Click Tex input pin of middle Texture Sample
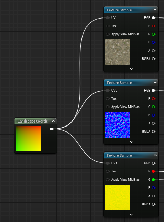 pyautogui.click(x=107, y=99)
